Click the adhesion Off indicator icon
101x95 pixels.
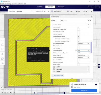click(84, 11)
